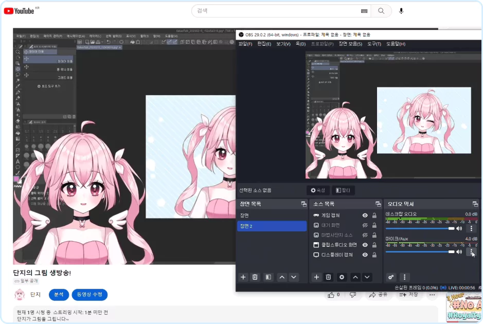483x324 pixels.
Task: Click the 분석 analytics button
Action: coord(59,295)
